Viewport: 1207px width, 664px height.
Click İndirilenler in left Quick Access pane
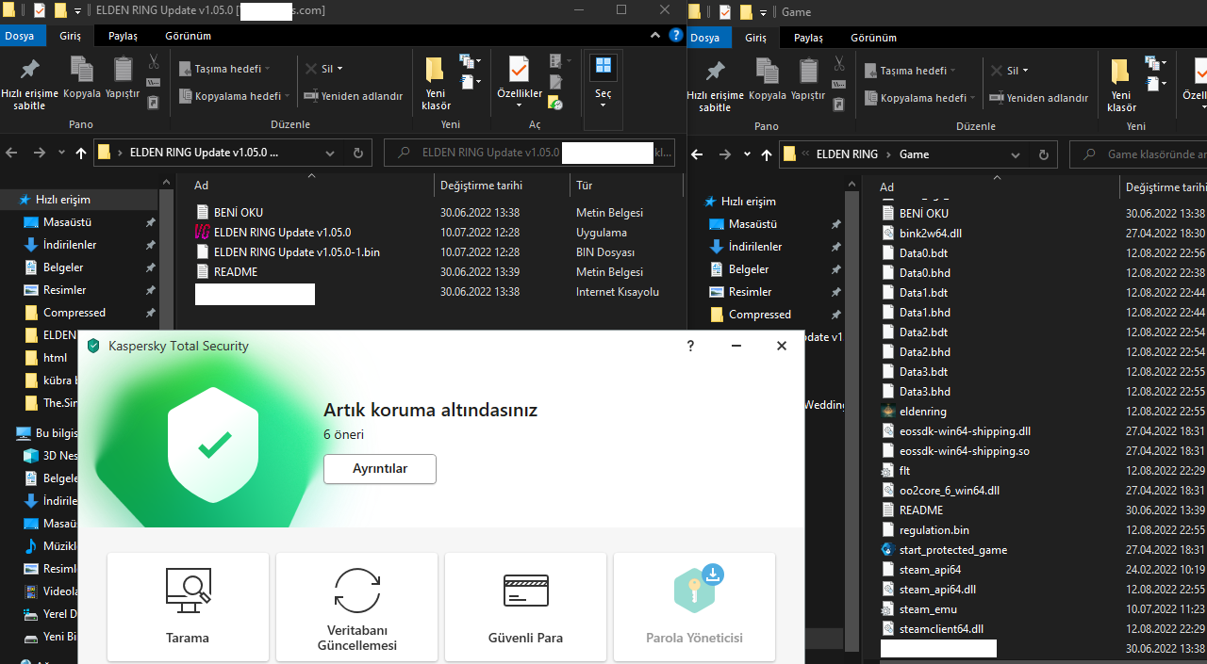coord(70,245)
